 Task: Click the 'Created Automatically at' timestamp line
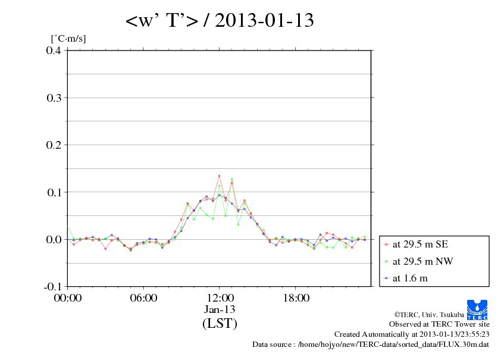tap(412, 334)
